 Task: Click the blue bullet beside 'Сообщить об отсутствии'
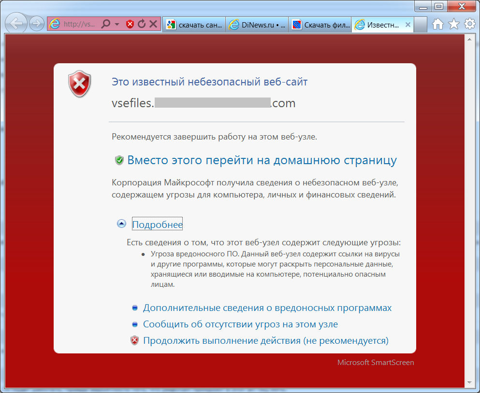click(135, 324)
